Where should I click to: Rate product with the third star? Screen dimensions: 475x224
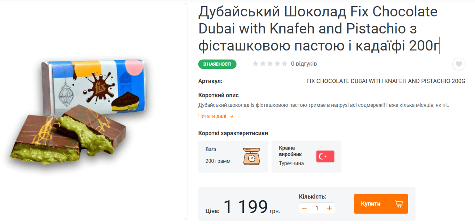point(270,64)
